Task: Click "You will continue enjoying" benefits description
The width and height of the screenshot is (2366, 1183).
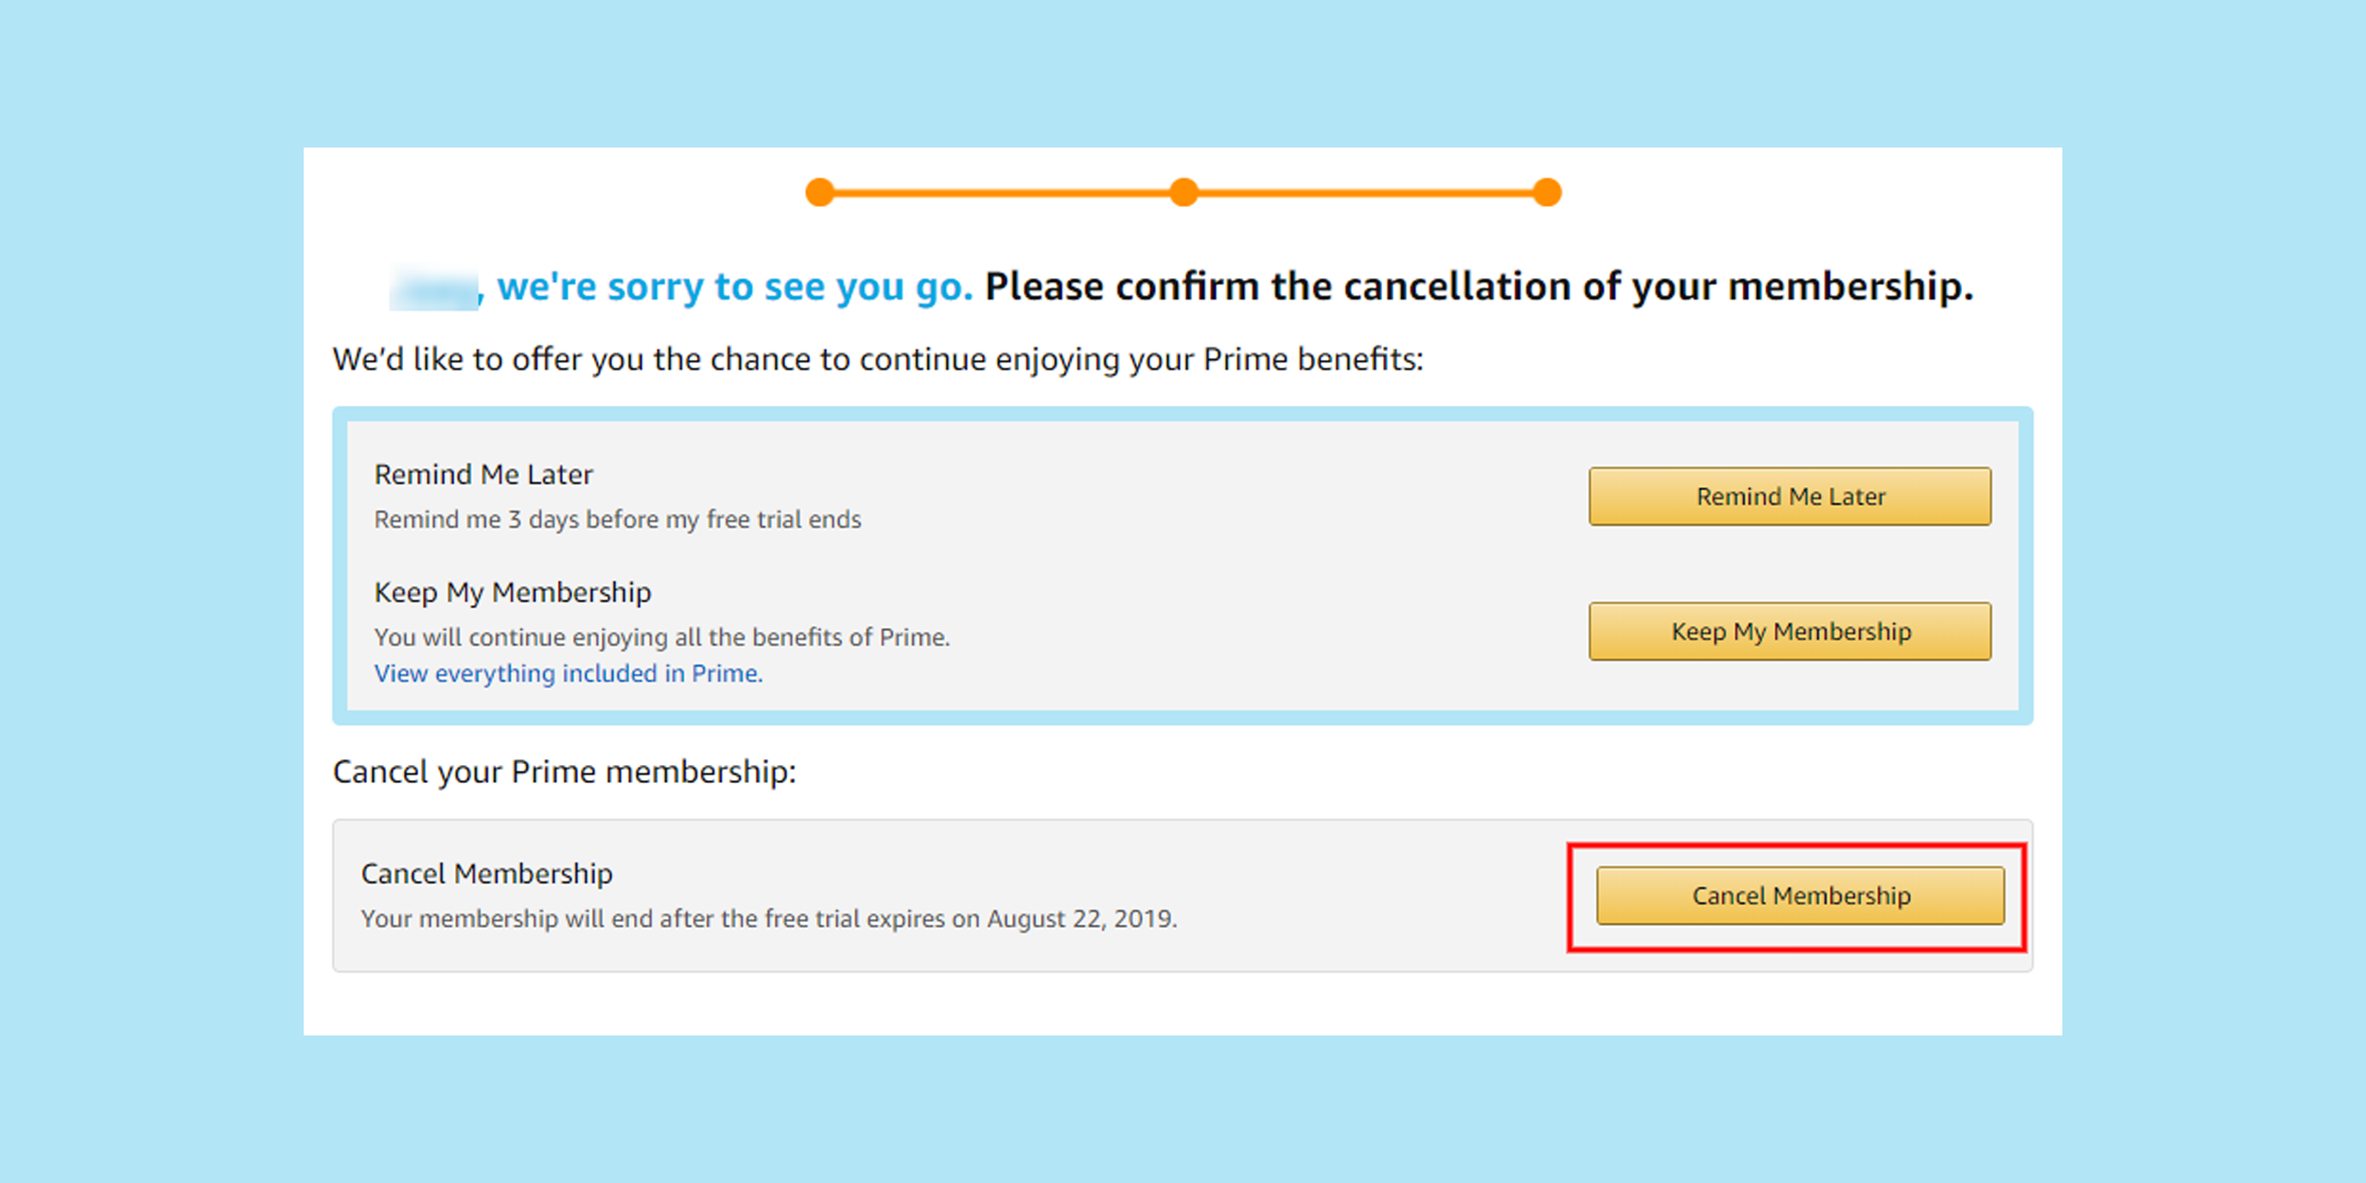Action: coord(661,637)
